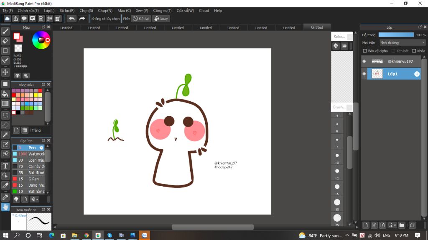Open the Bộ lọc(R) menu
This screenshot has height=240, width=428.
[x=67, y=10]
